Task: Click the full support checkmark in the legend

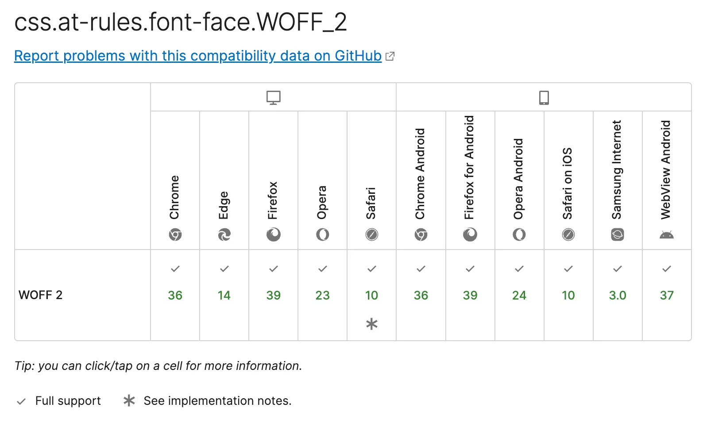Action: point(20,401)
